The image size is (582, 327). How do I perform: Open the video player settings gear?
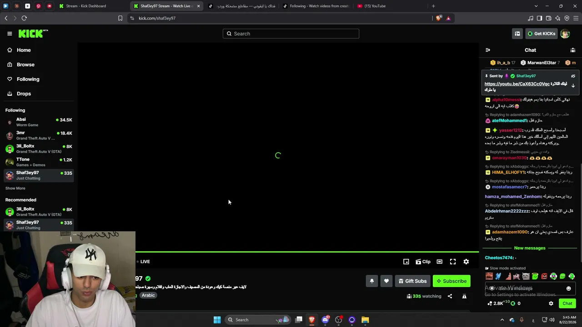[466, 262]
